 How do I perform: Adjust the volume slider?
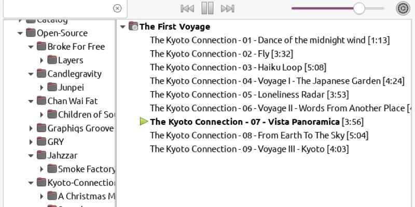pos(359,8)
